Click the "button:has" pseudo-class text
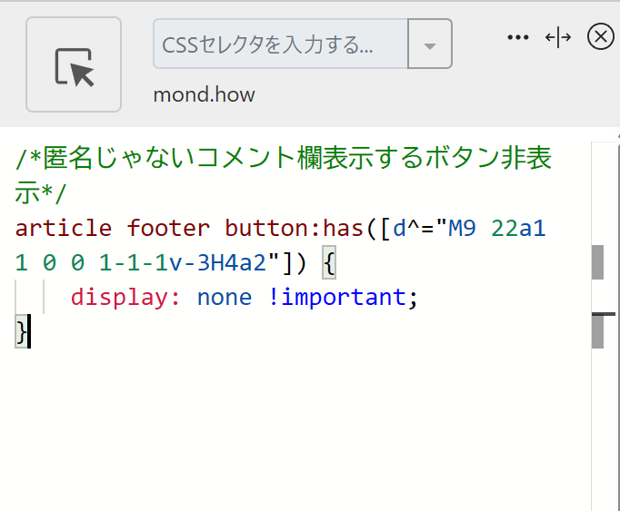The height and width of the screenshot is (511, 620). pos(294,228)
